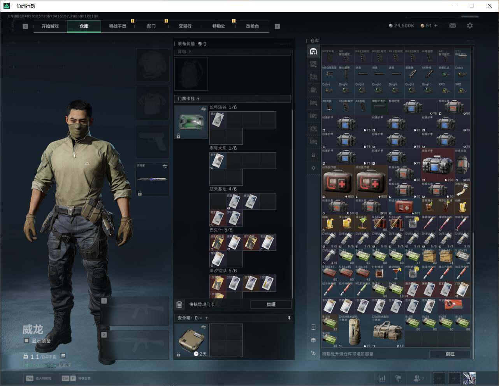Open the 部门 tab
This screenshot has width=499, height=386.
(151, 26)
